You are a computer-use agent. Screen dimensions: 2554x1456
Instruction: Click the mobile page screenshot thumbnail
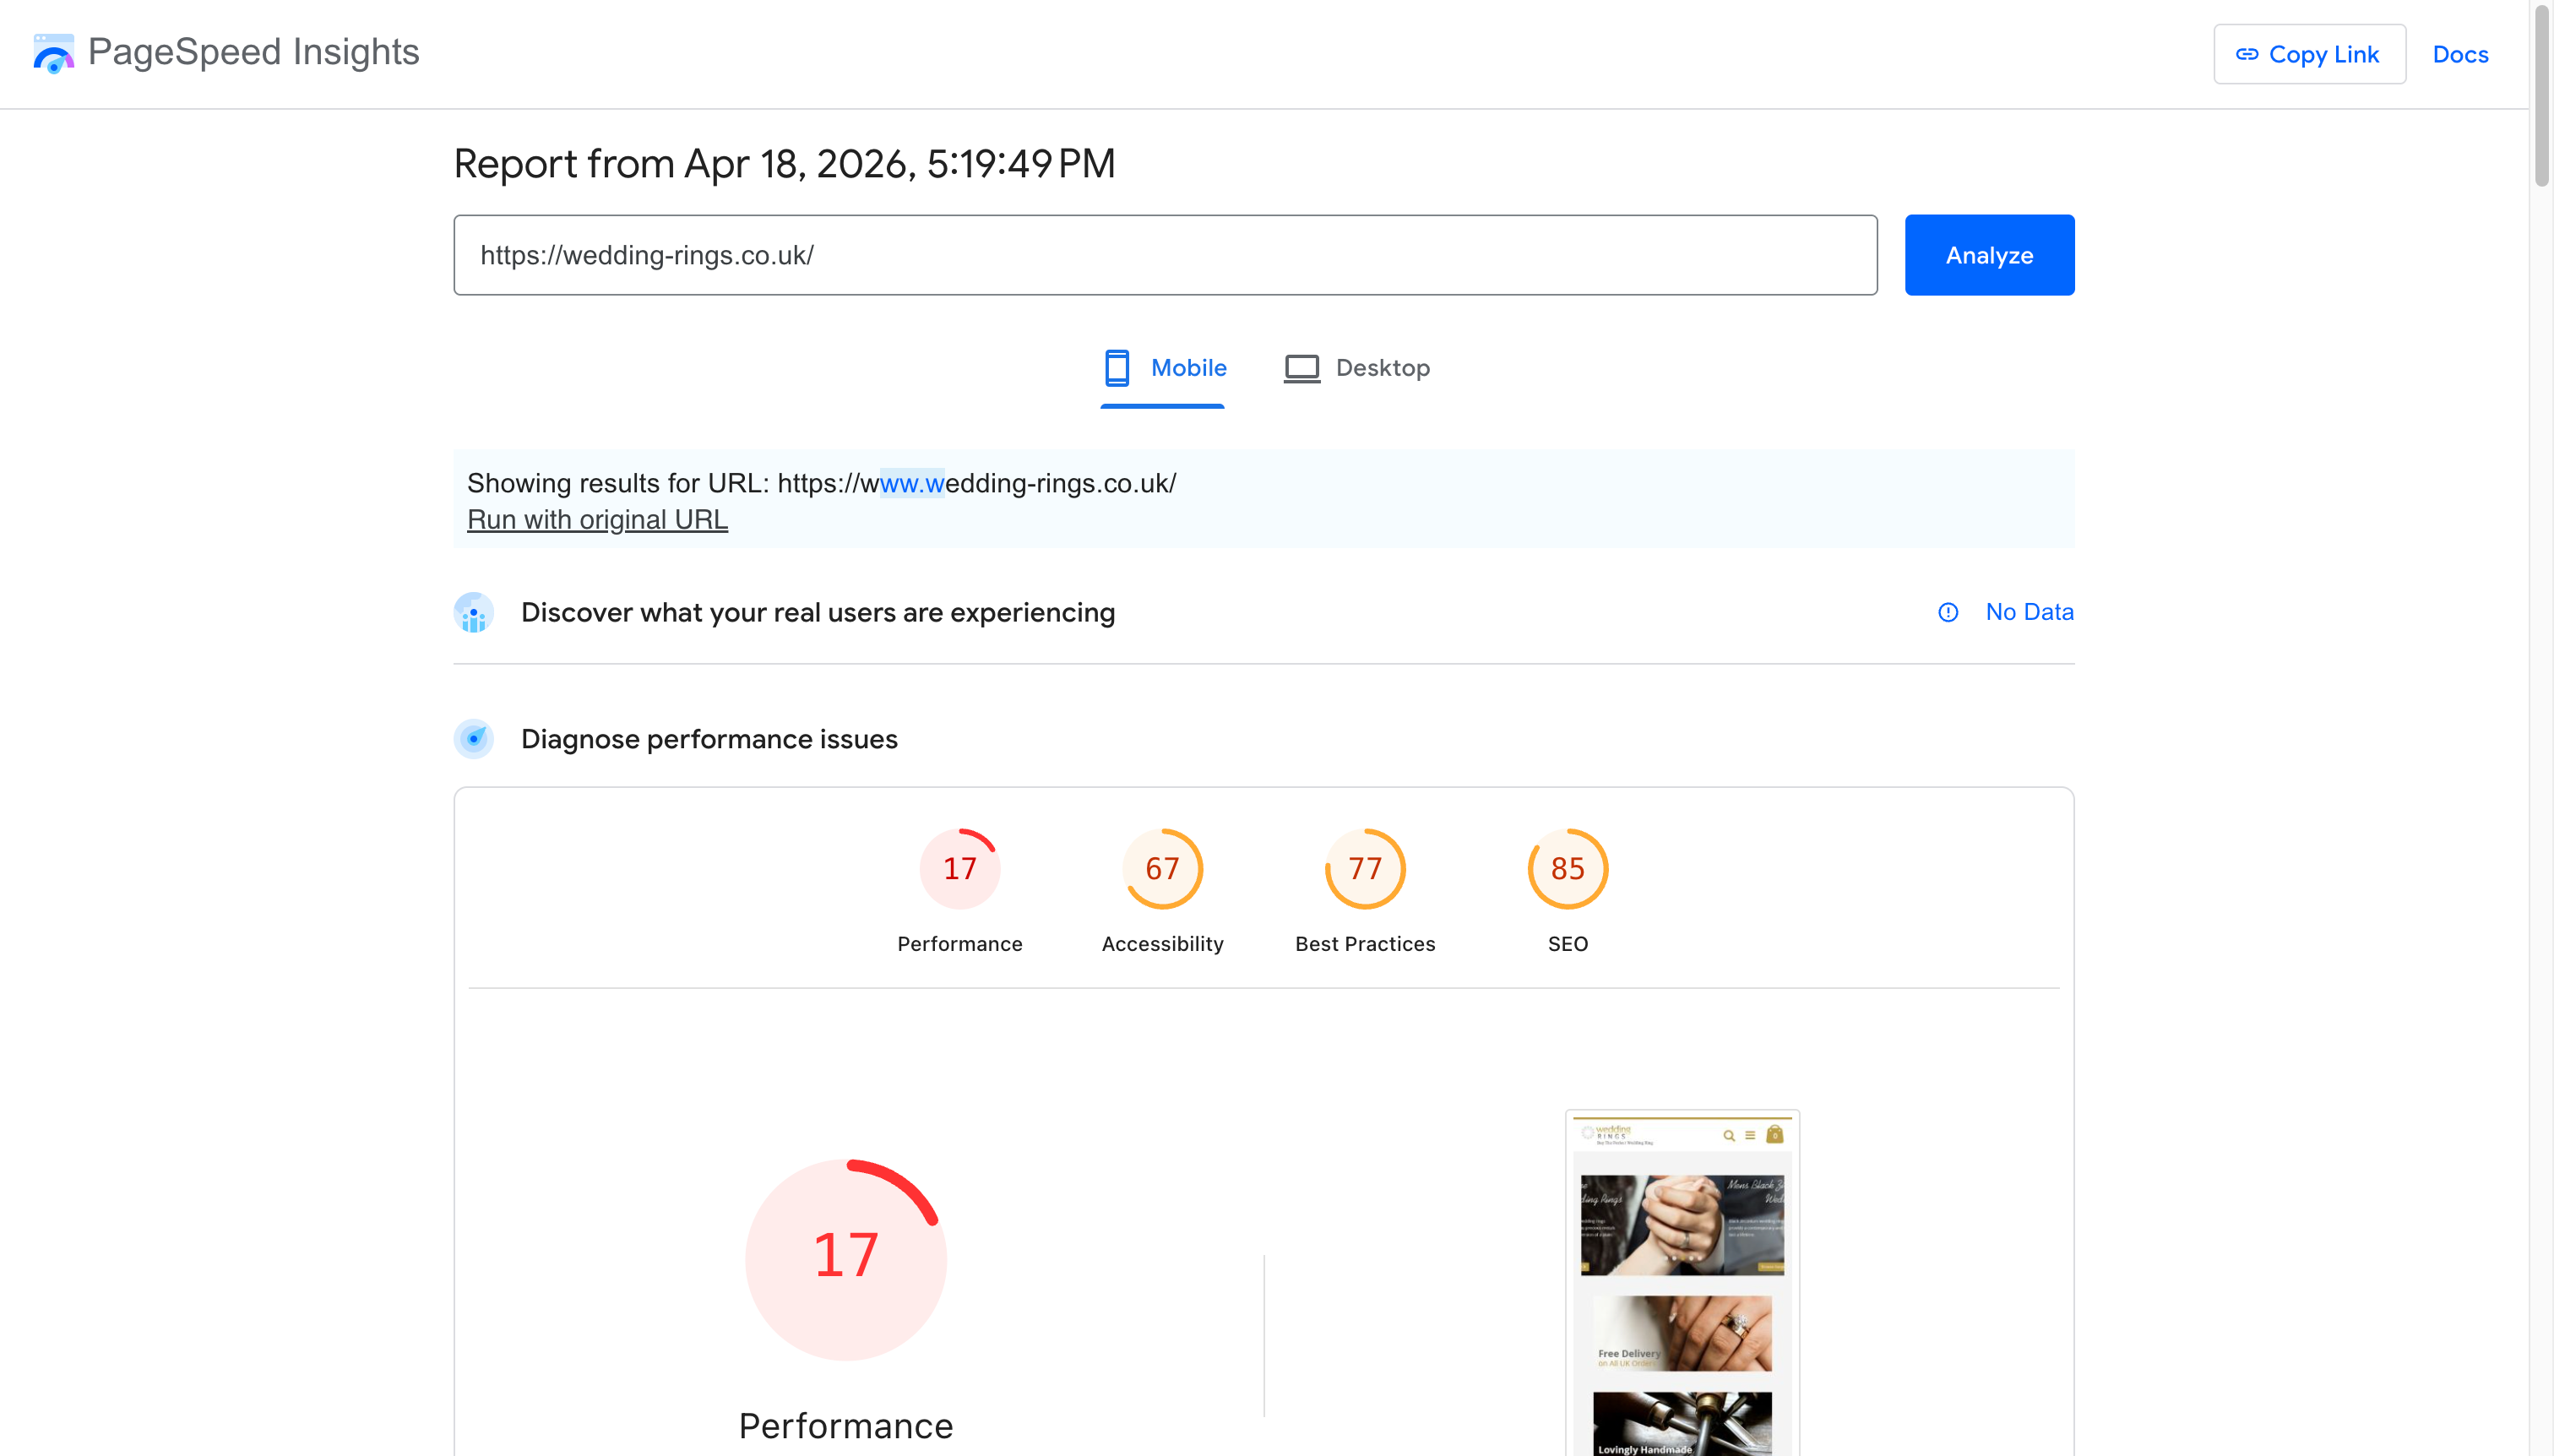[1682, 1283]
